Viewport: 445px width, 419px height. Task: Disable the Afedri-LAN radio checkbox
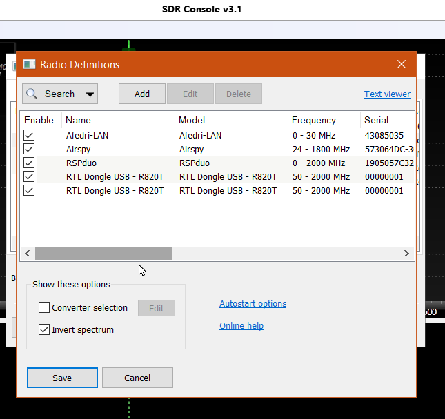coord(29,135)
